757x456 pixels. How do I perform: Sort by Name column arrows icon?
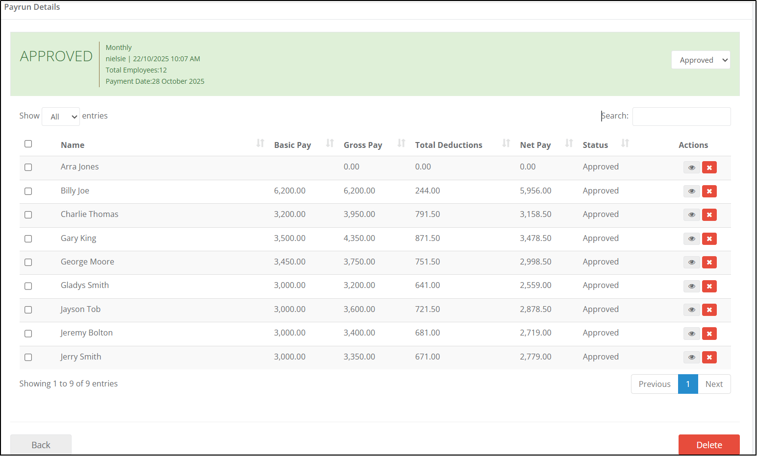pyautogui.click(x=260, y=143)
